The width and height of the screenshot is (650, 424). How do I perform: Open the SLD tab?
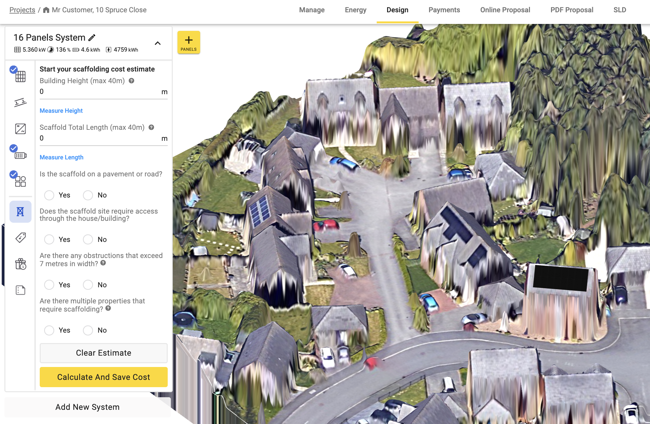(x=620, y=10)
